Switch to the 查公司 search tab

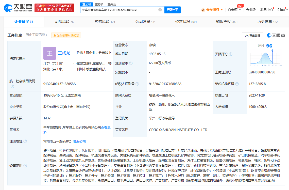(x=87, y=4)
